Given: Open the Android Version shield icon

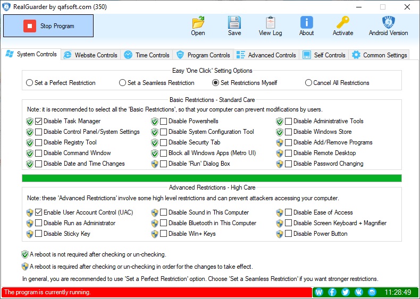Looking at the screenshot, I should [x=388, y=23].
